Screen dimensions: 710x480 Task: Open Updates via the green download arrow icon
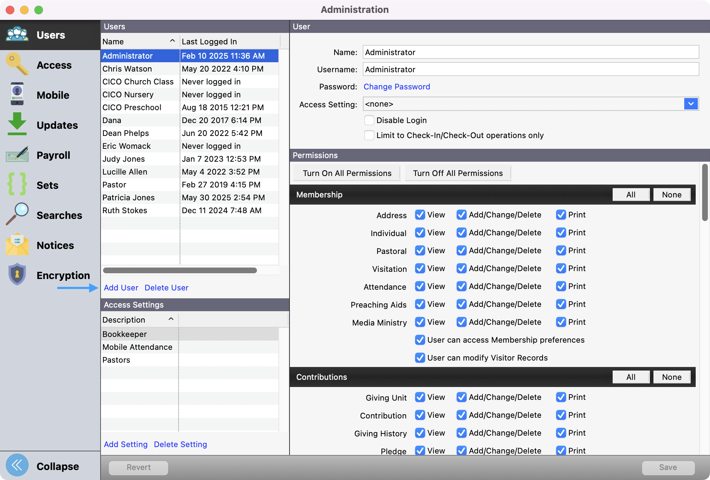pyautogui.click(x=17, y=124)
